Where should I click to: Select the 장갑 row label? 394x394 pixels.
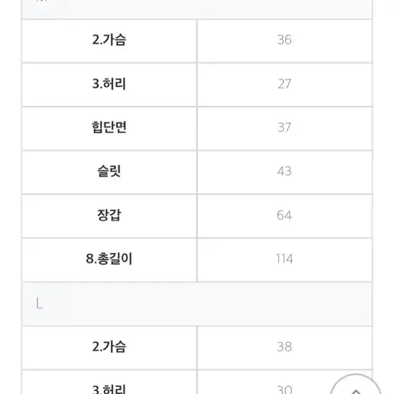tap(109, 215)
